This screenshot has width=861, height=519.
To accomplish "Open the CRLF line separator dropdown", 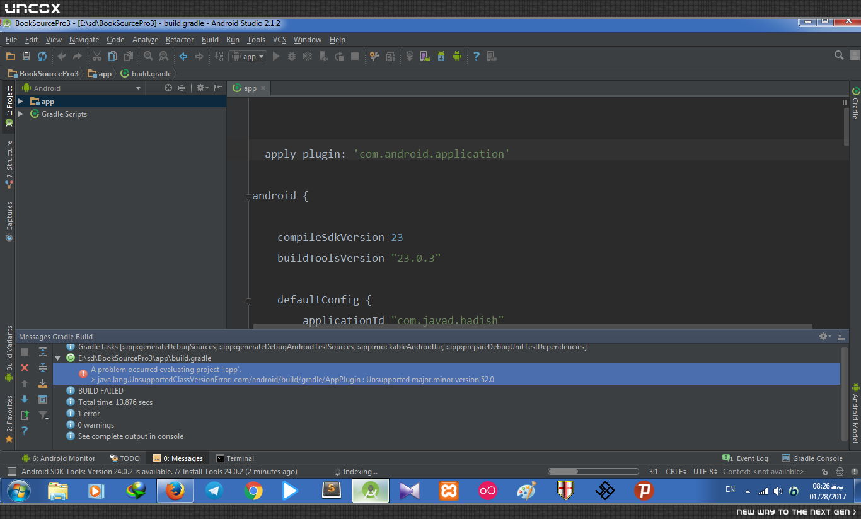I will (x=676, y=472).
